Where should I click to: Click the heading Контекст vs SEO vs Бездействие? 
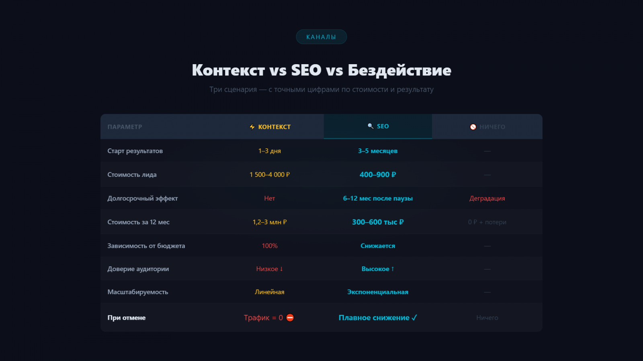coord(321,70)
